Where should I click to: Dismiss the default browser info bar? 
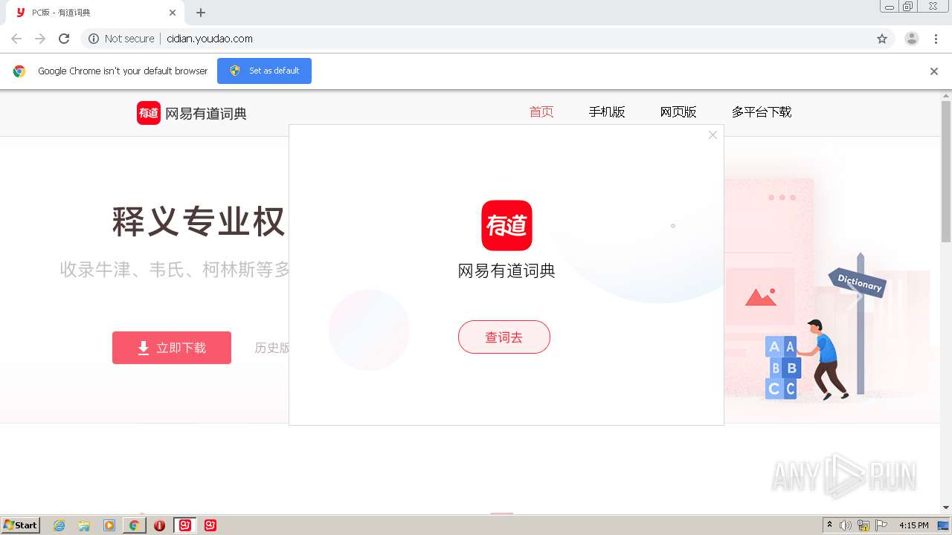tap(934, 71)
